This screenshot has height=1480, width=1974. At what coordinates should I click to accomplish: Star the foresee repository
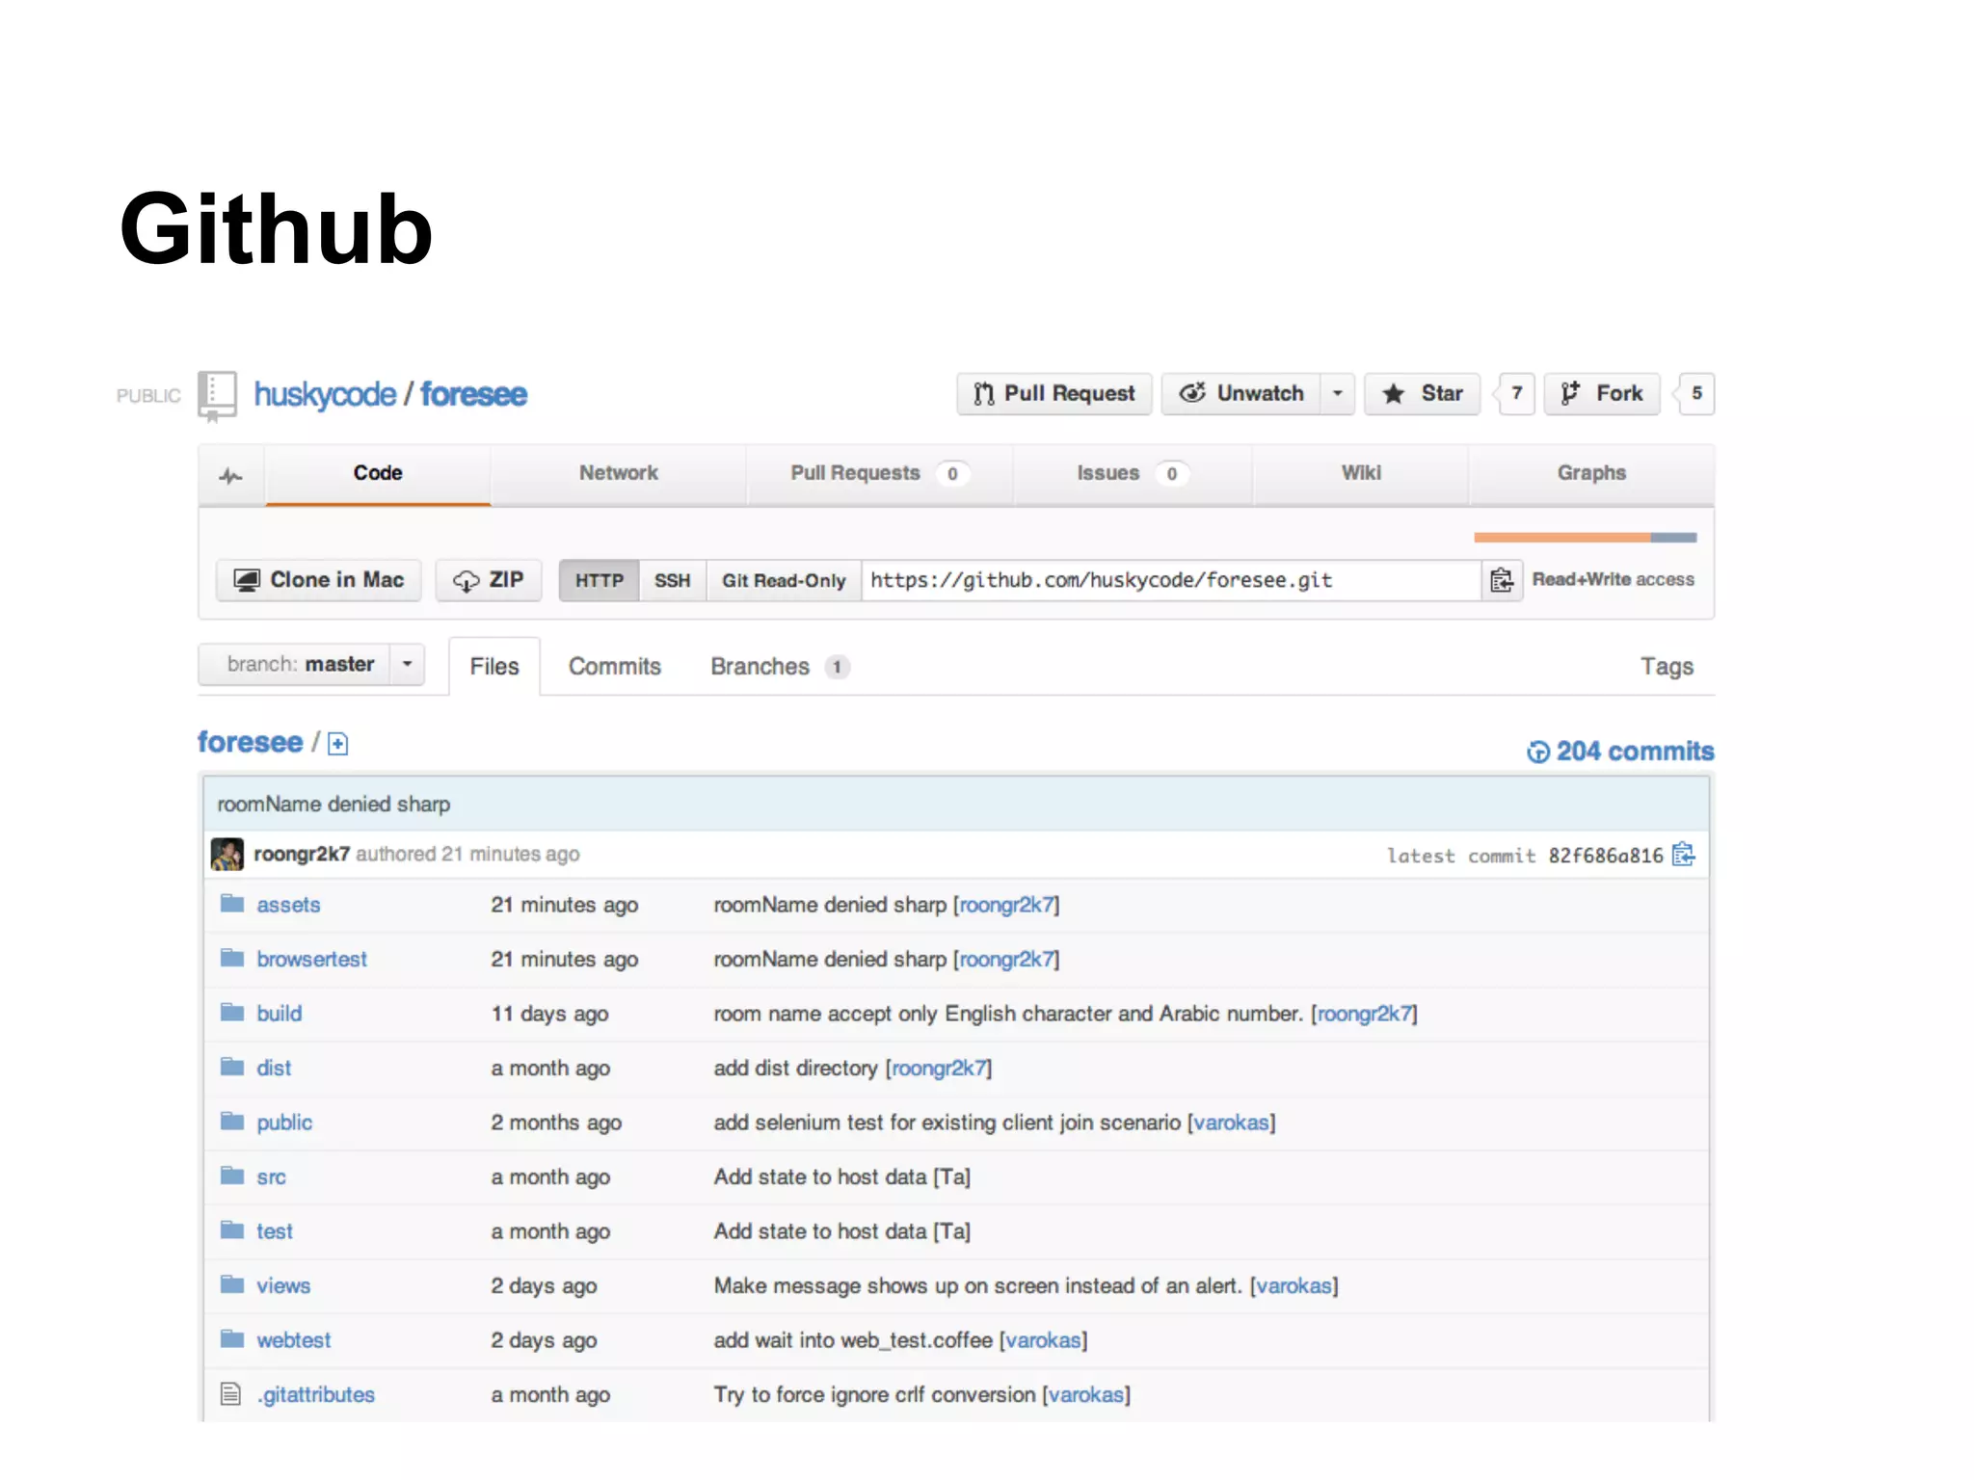(1422, 393)
